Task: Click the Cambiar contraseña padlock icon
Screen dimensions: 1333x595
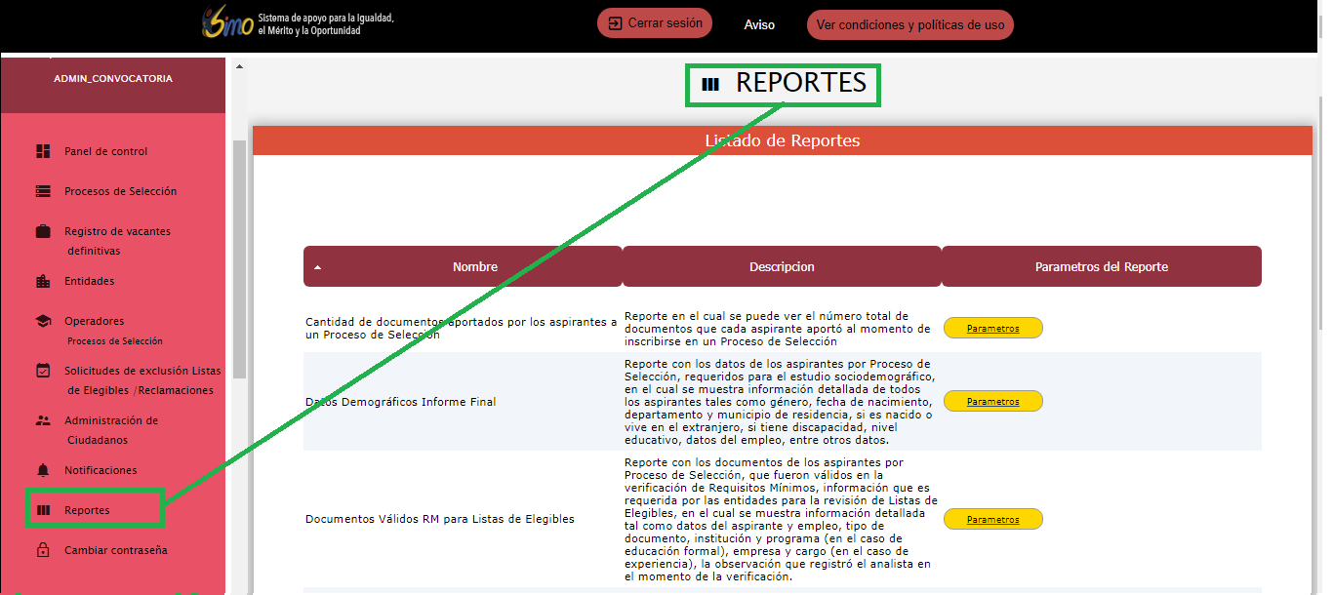Action: coord(43,550)
